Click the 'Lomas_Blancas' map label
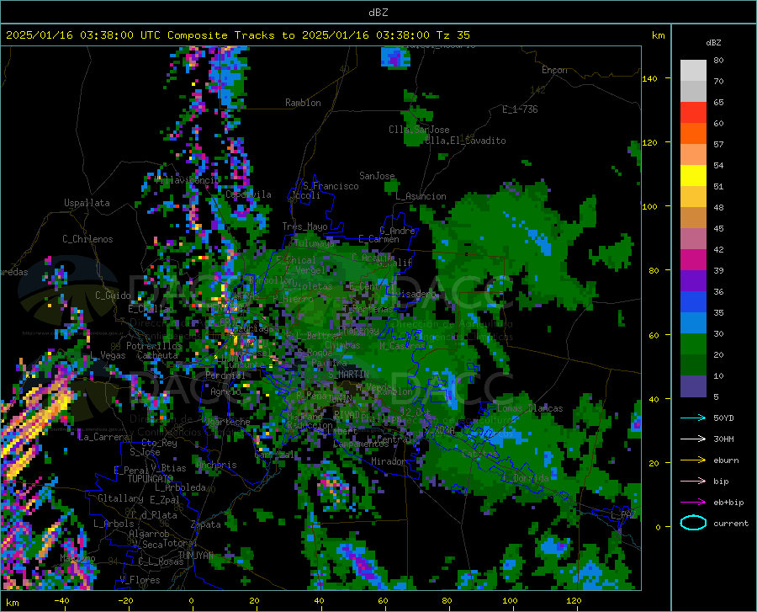This screenshot has height=612, width=757. pos(530,408)
